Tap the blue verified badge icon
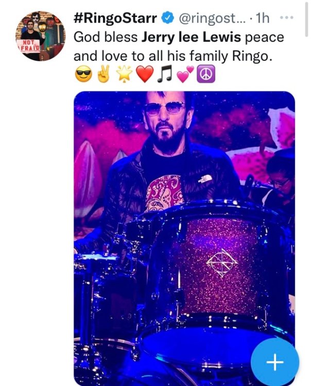 168,18
